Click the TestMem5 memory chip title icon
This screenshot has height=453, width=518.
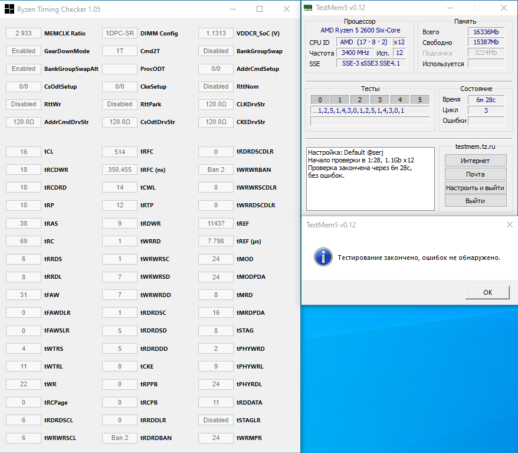click(x=307, y=8)
